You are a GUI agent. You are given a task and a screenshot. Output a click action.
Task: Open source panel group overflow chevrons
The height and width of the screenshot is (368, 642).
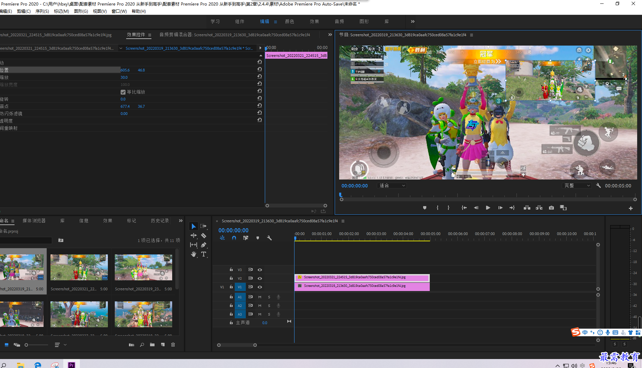330,35
